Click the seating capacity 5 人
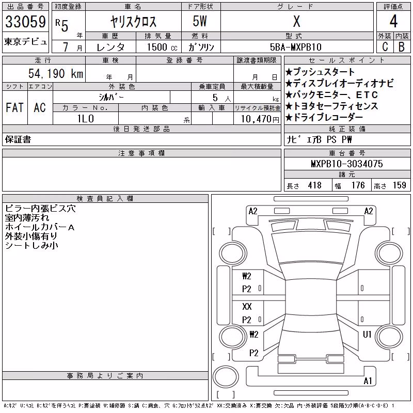The width and height of the screenshot is (413, 413). (x=221, y=98)
